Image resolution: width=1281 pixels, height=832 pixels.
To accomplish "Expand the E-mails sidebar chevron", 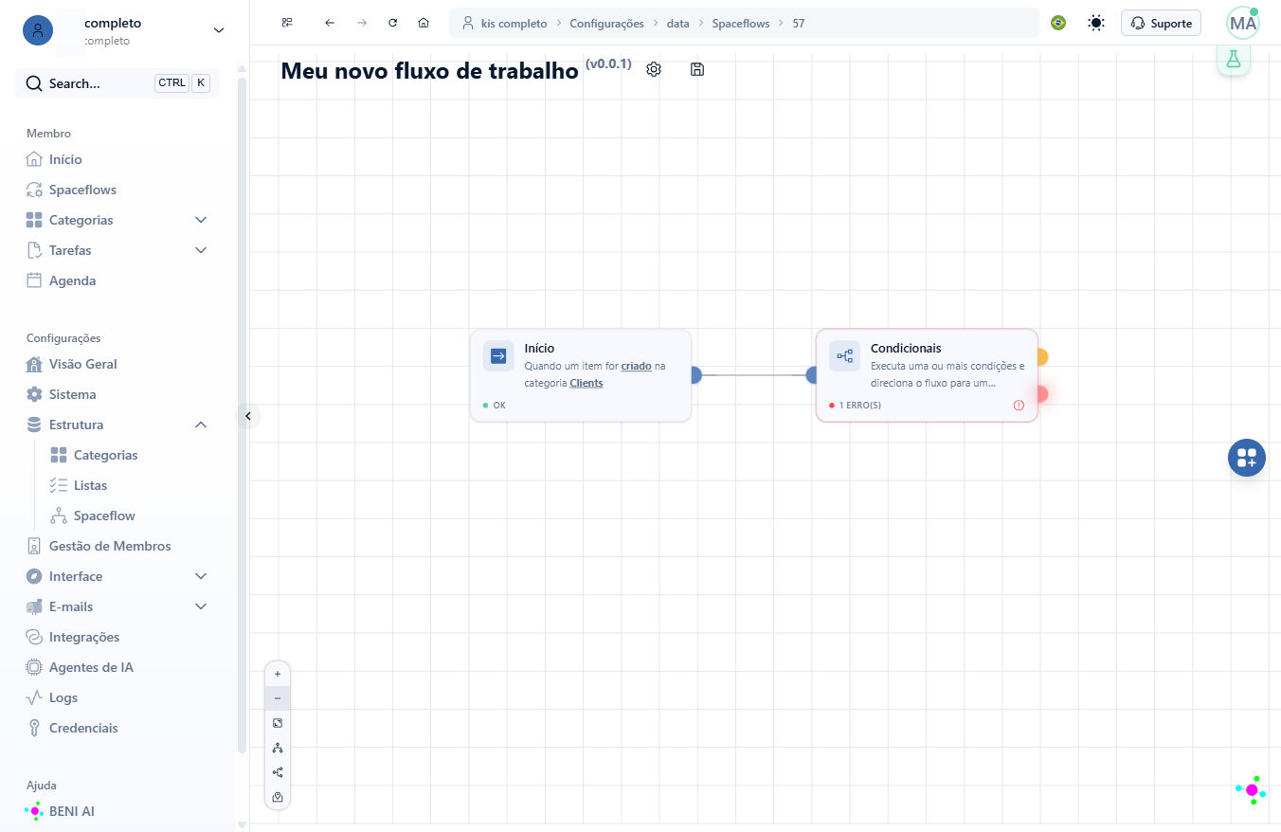I will 201,606.
